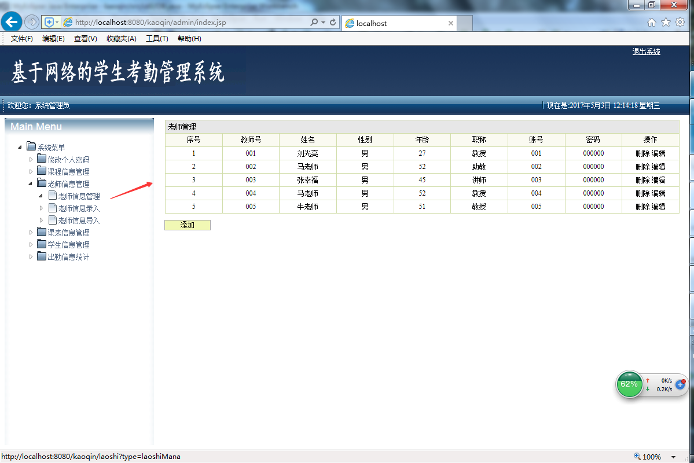Open the 收藏夹(A) menu
The width and height of the screenshot is (694, 463).
(122, 39)
